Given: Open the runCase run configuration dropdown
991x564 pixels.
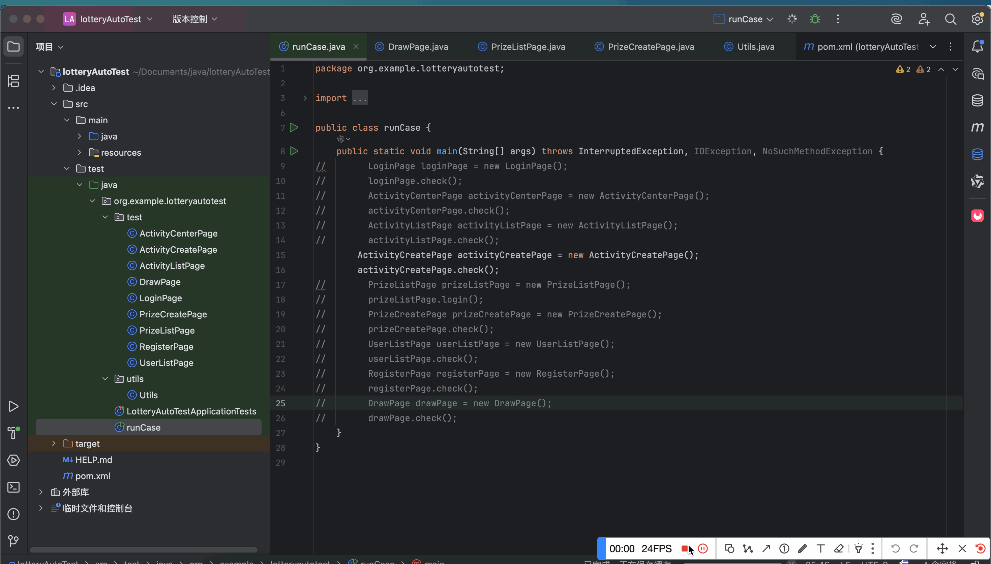Looking at the screenshot, I should pyautogui.click(x=744, y=19).
